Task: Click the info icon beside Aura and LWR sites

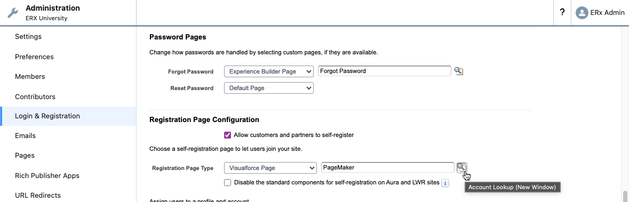Action: tap(445, 183)
